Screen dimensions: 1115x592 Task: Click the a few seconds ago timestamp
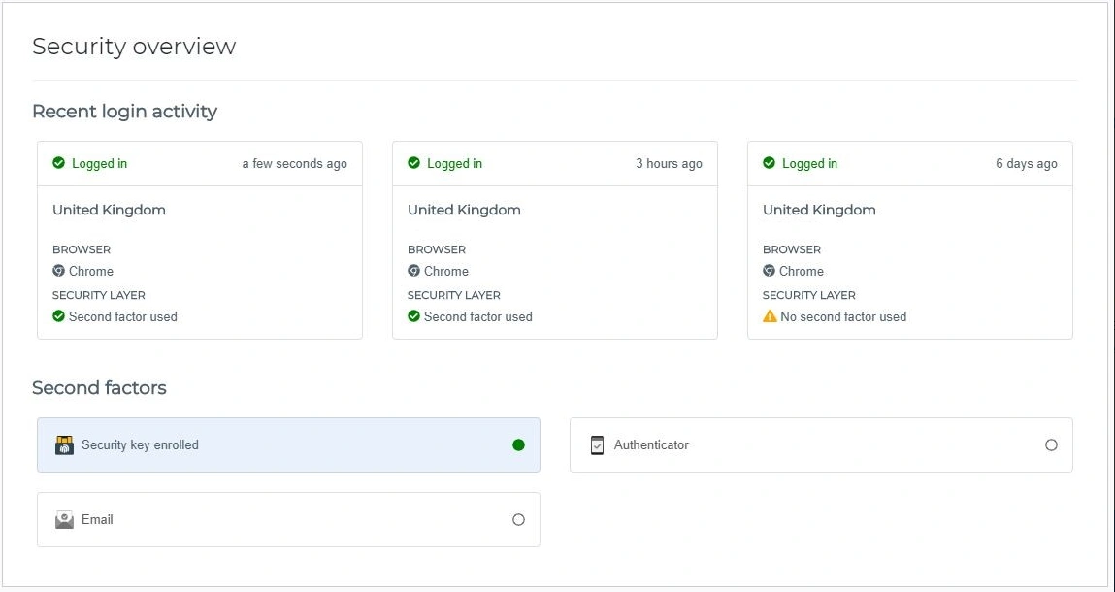[x=294, y=163]
